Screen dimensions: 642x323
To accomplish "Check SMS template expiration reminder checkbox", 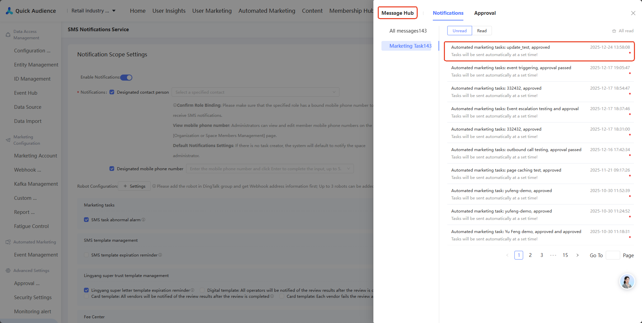I will [86, 255].
